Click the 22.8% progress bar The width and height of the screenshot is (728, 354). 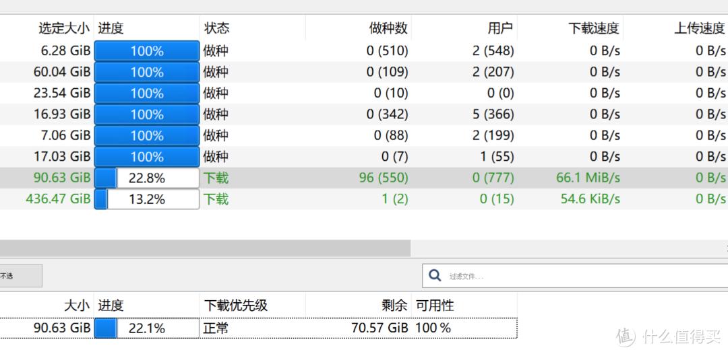(x=147, y=178)
